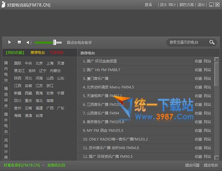Screen dimensions: 222x171
Task: Open the 我的收藏 tab
Action: [x=15, y=52]
